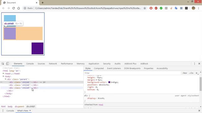This screenshot has height=113, width=202.
Task: Open the Properties sidebar tab
Action: pyautogui.click(x=149, y=68)
